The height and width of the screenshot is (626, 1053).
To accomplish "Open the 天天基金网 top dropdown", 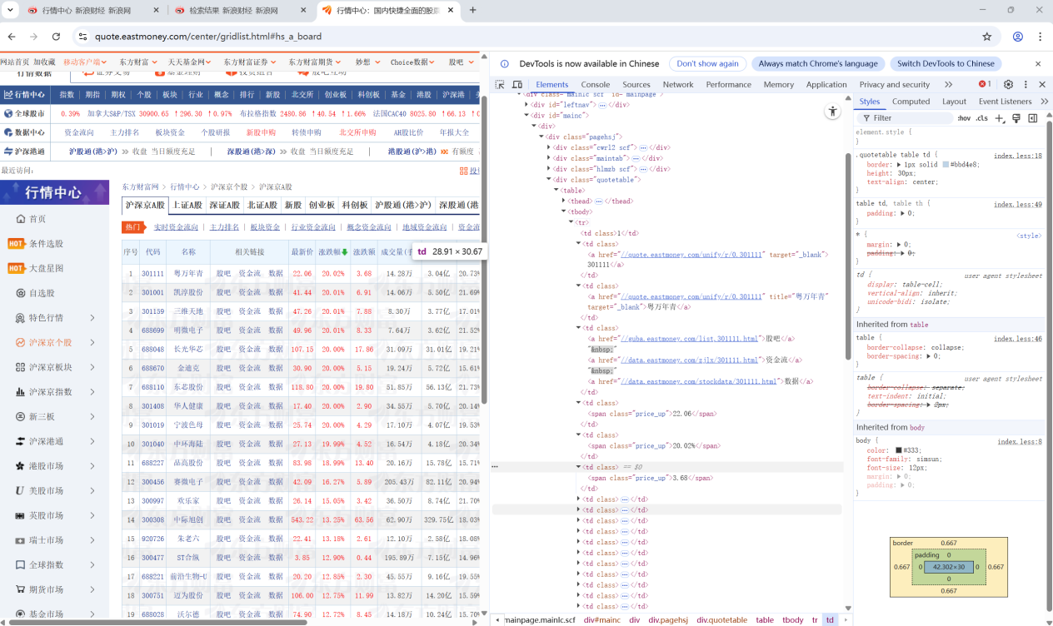I will [189, 62].
